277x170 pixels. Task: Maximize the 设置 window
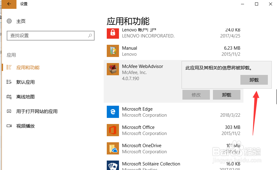[x=257, y=4]
